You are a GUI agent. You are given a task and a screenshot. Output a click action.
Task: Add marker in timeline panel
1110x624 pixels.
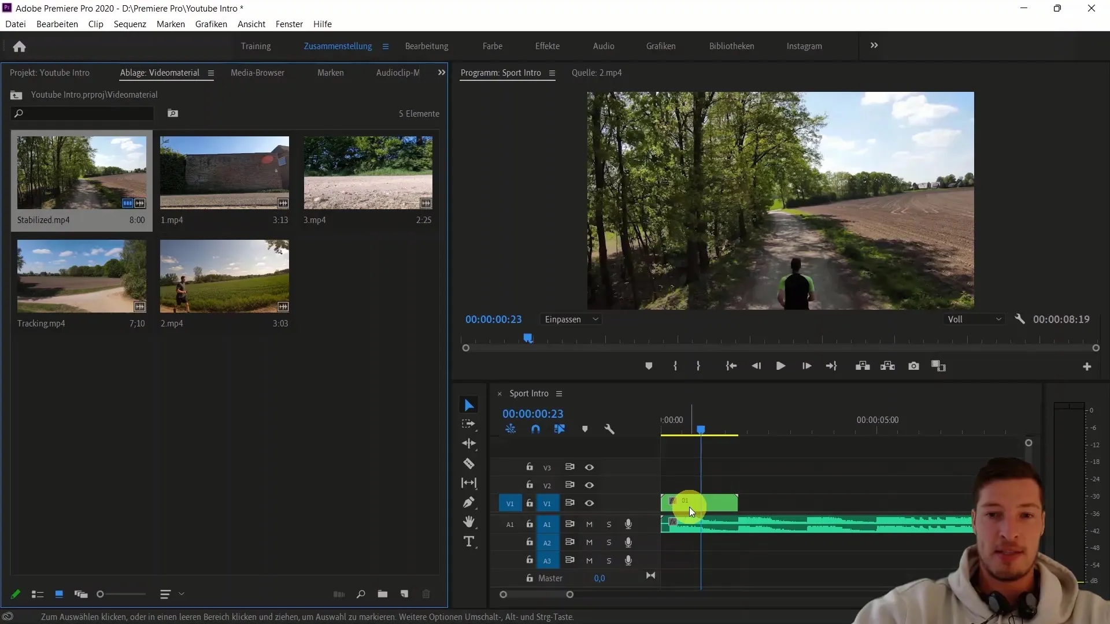pyautogui.click(x=585, y=429)
